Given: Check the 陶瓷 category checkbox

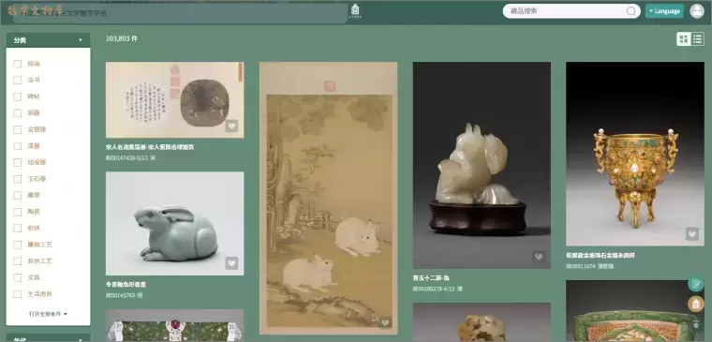Looking at the screenshot, I should pyautogui.click(x=17, y=212).
